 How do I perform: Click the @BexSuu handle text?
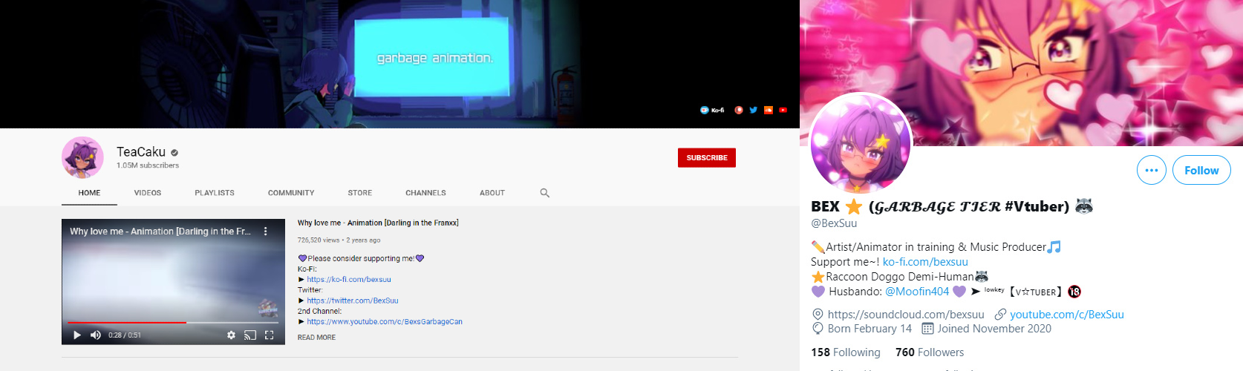click(x=834, y=223)
